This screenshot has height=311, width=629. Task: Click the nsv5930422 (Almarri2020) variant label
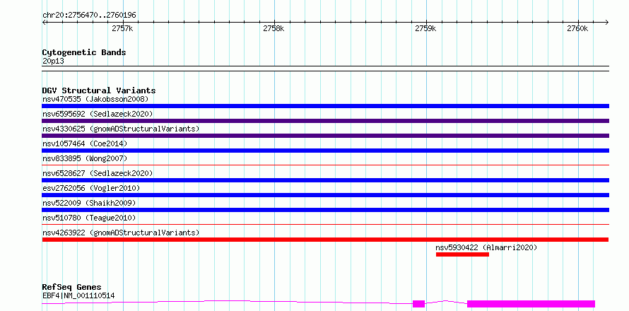(486, 247)
